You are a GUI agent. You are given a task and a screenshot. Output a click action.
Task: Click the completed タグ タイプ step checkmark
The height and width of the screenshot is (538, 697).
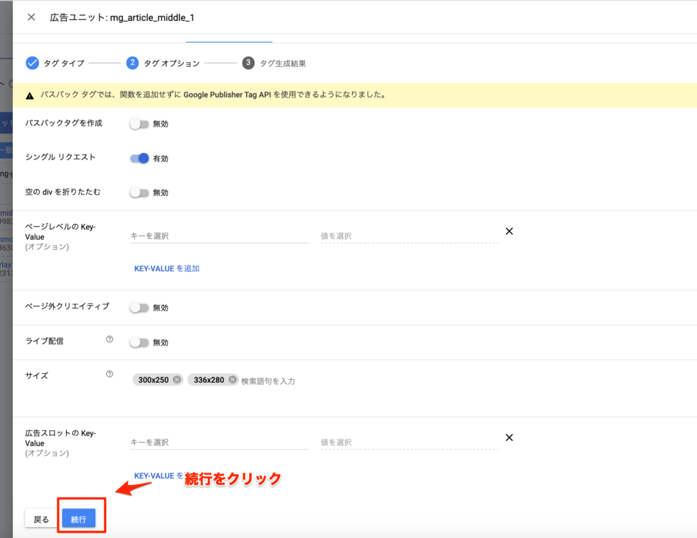pos(32,63)
